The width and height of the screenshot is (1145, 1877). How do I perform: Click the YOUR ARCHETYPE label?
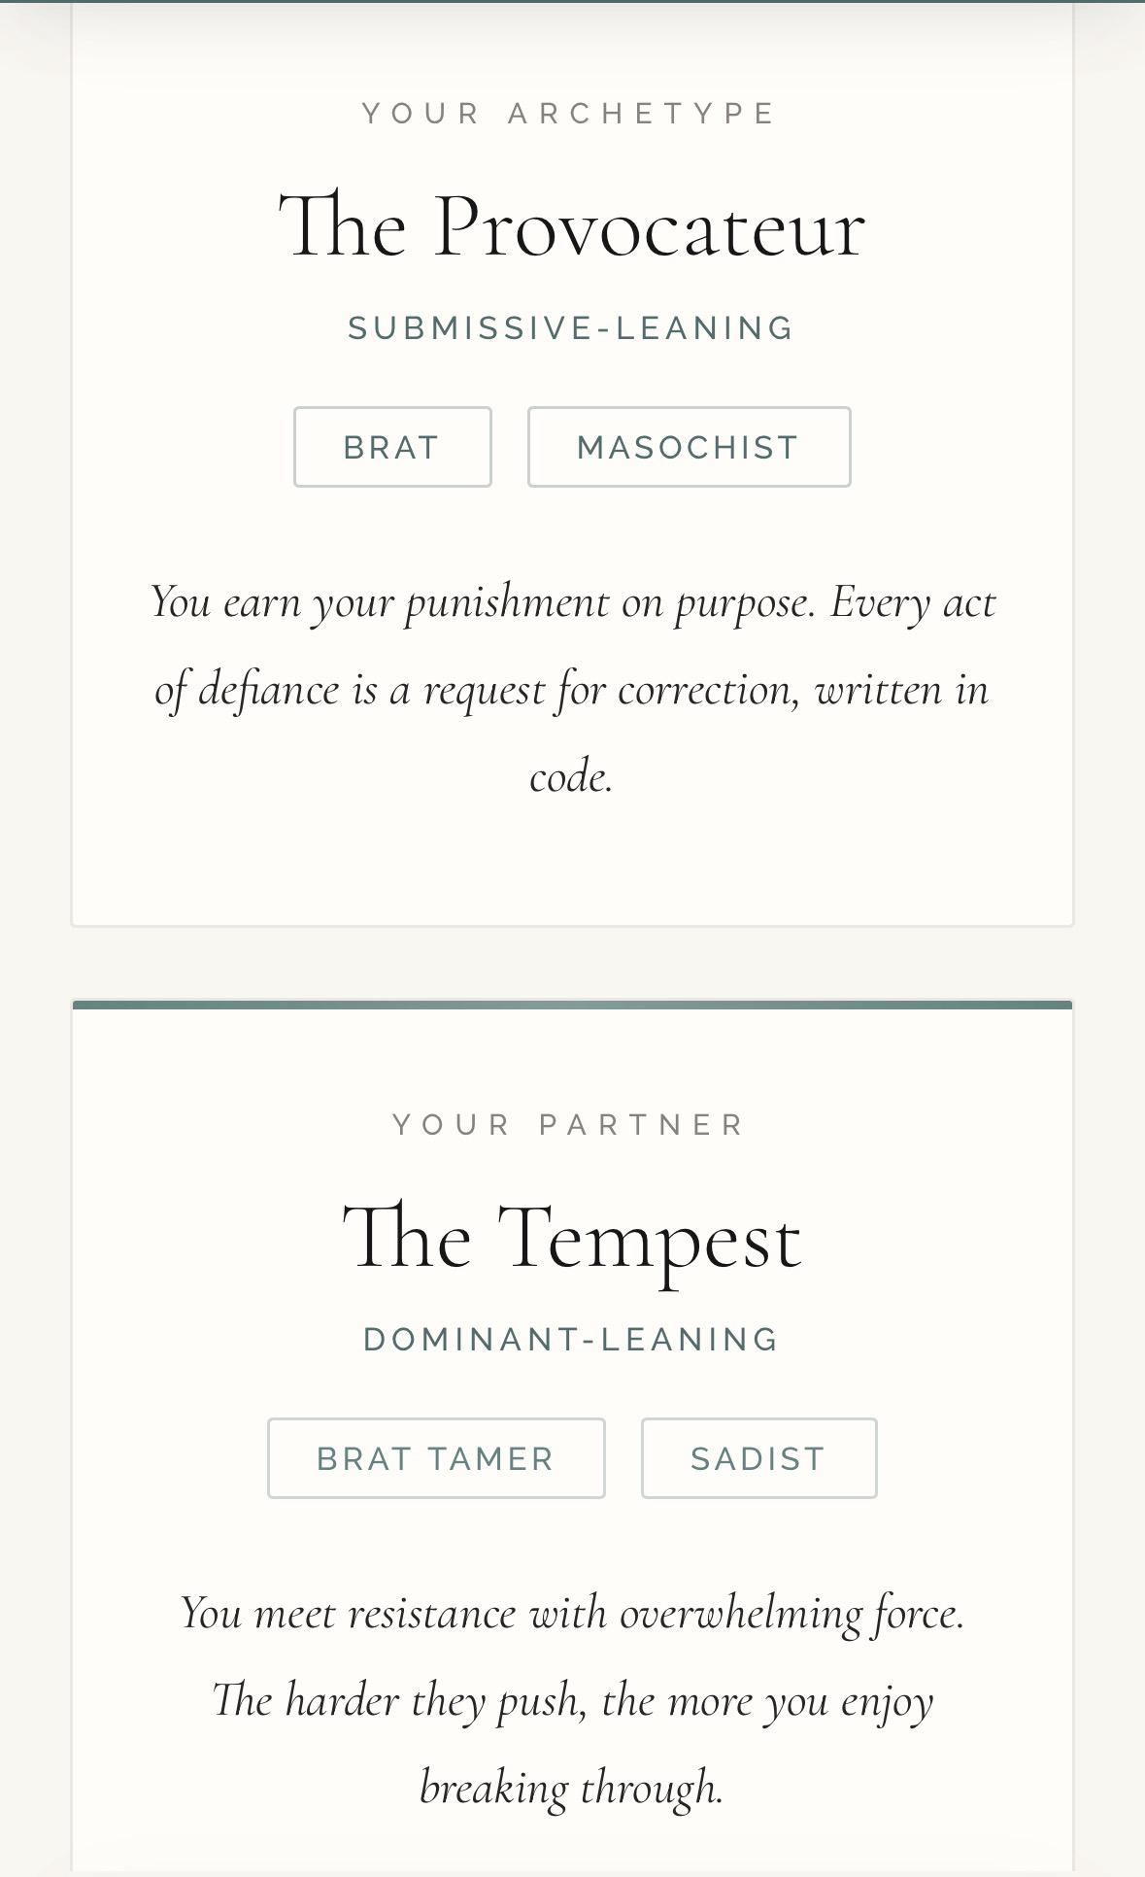tap(570, 114)
